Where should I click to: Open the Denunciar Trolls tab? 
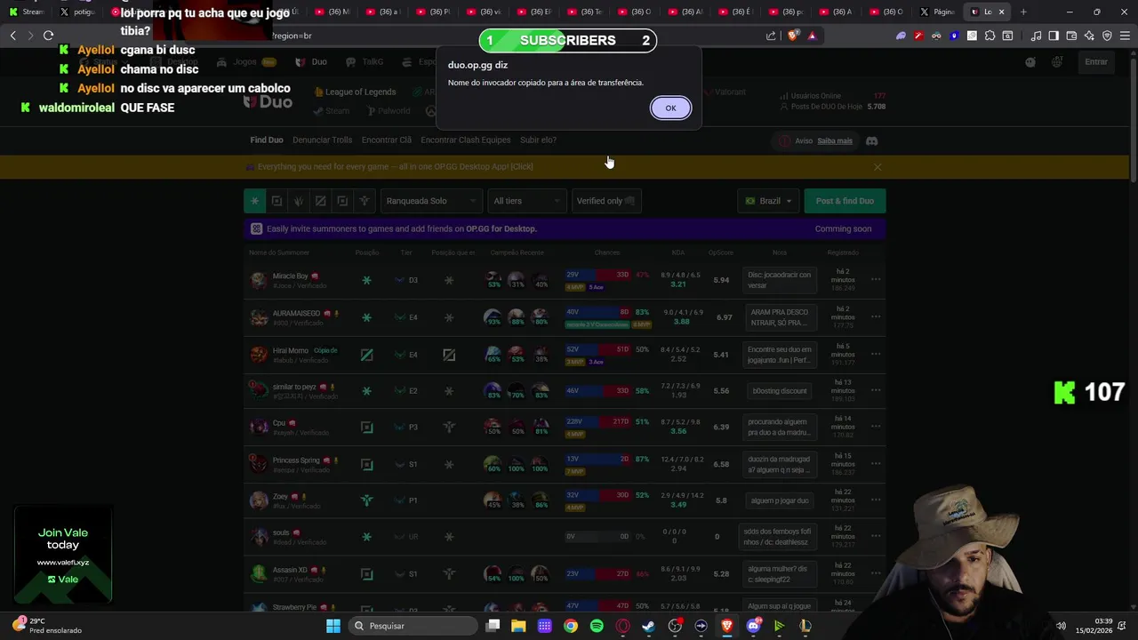(x=322, y=140)
